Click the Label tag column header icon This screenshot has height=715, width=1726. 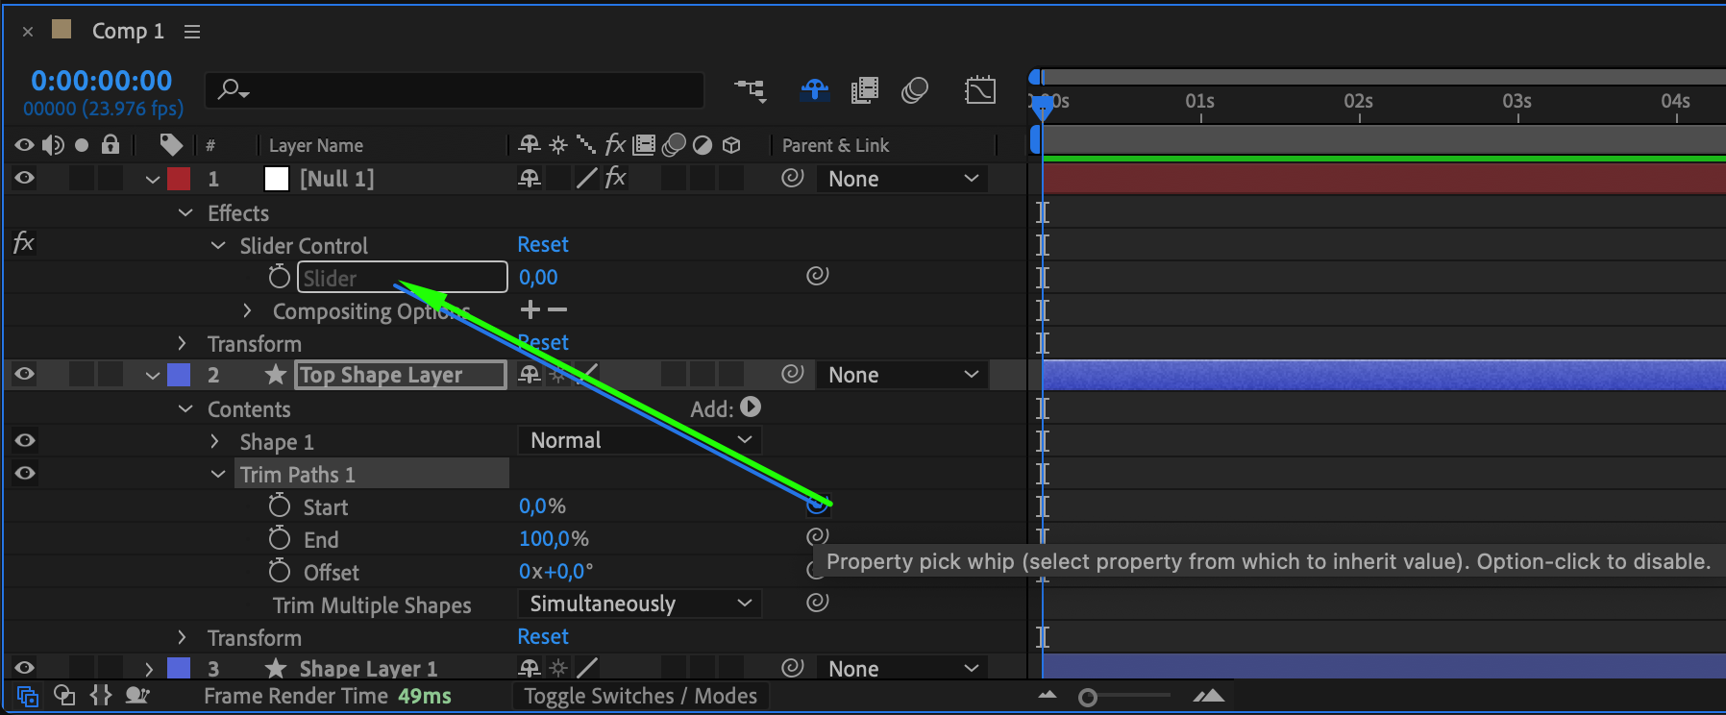[171, 145]
